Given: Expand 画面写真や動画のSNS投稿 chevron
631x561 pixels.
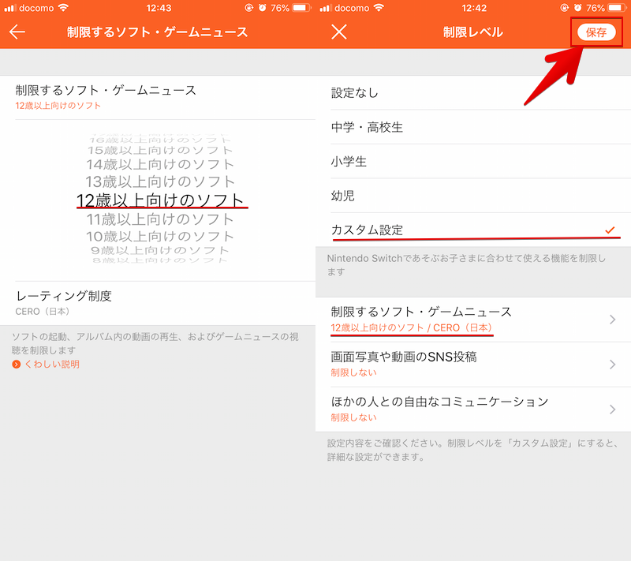Looking at the screenshot, I should coord(613,364).
